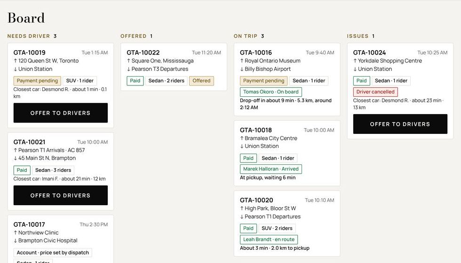The width and height of the screenshot is (461, 263).
Task: Click Drop-off in about 9 min estimate
Action: click(x=286, y=104)
